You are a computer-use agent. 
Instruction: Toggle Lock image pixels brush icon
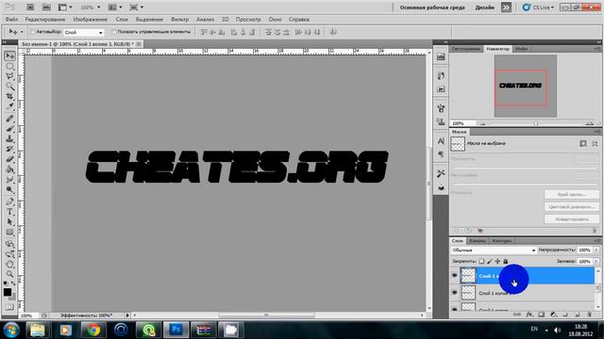pyautogui.click(x=489, y=262)
